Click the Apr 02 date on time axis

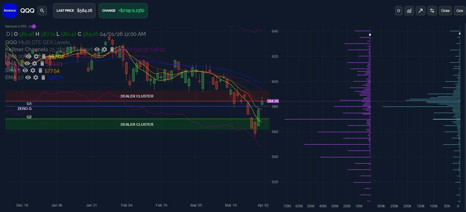click(x=263, y=205)
